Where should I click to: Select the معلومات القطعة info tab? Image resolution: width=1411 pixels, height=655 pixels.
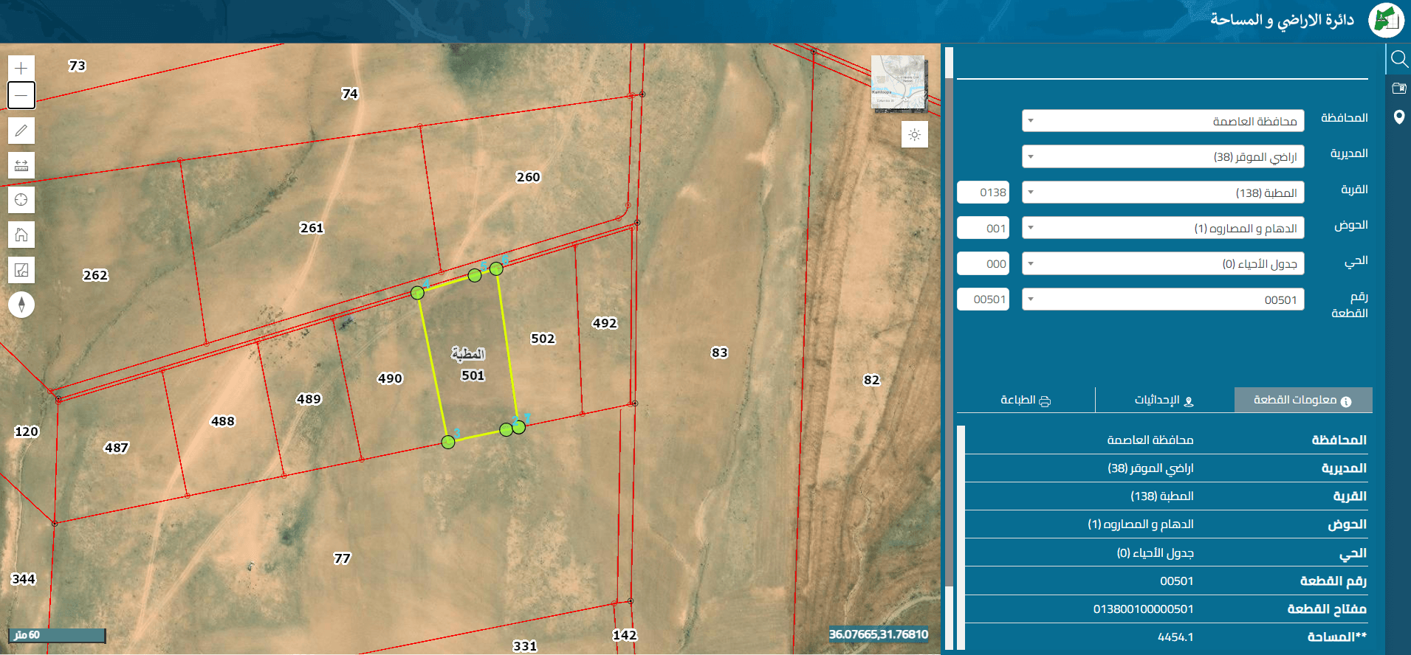point(1303,400)
